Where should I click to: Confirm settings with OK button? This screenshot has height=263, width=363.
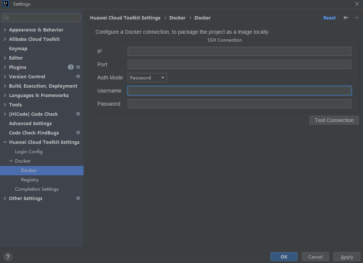coord(284,257)
